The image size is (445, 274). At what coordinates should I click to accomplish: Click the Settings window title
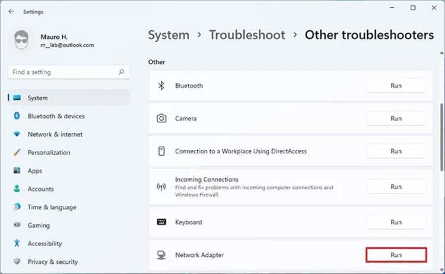[33, 12]
